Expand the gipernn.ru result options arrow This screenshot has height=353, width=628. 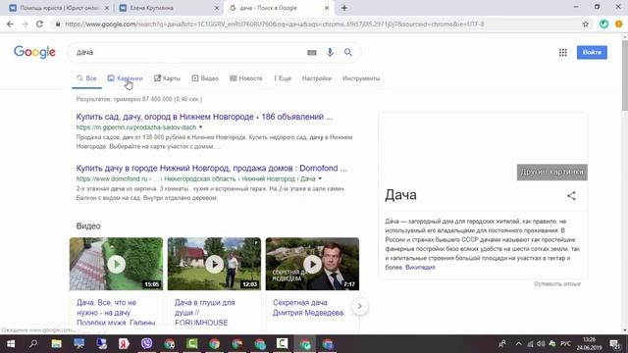[x=200, y=127]
